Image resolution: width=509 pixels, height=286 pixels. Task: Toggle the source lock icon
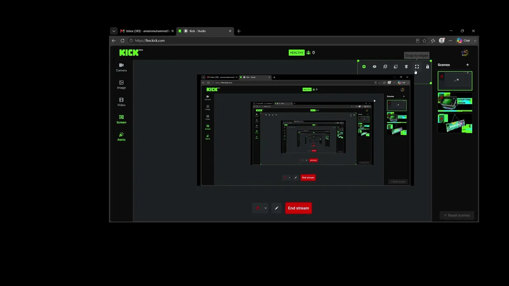427,67
